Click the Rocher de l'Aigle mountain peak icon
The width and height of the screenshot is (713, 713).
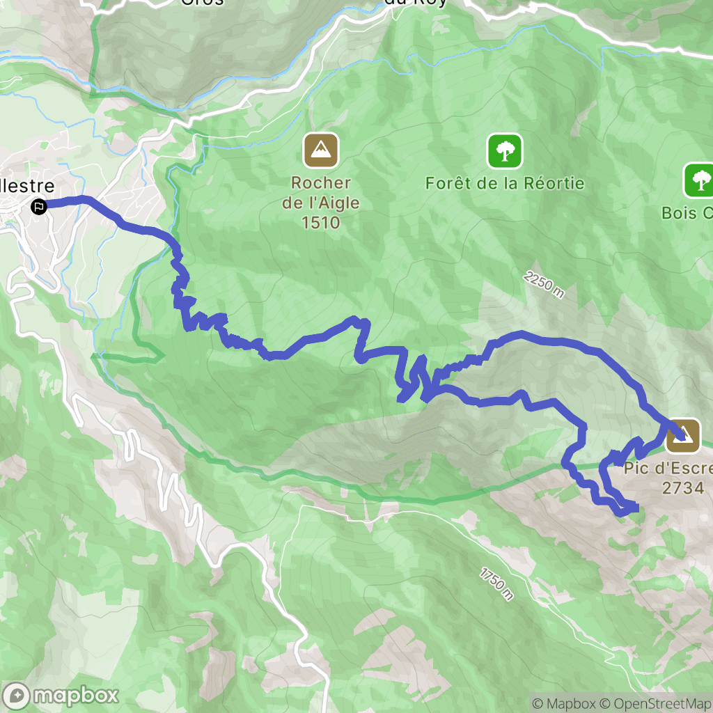[320, 150]
